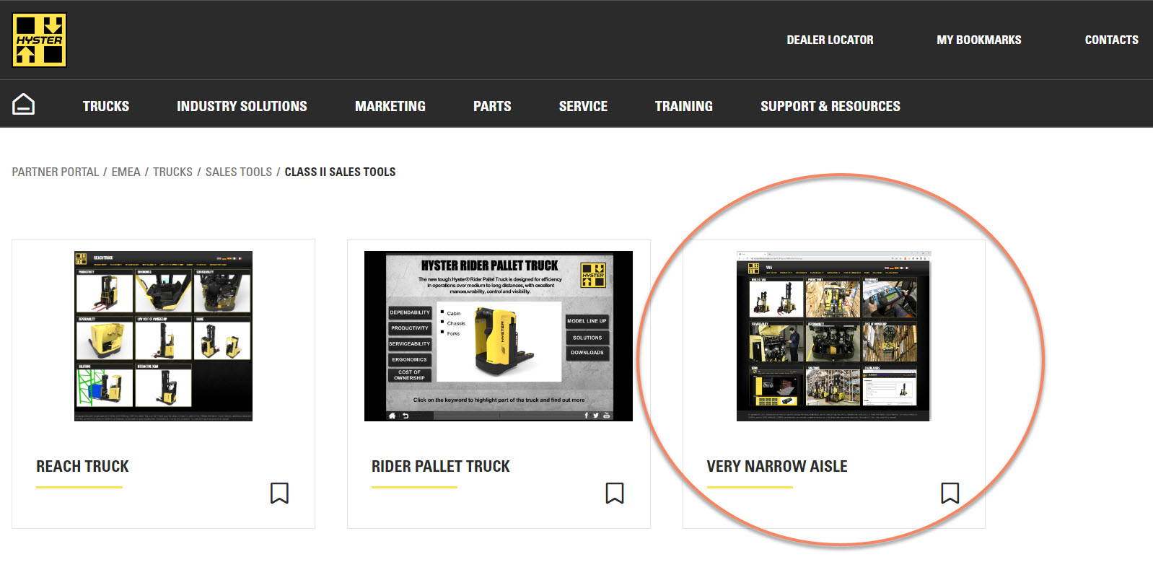Open the Support & Resources menu
This screenshot has height=562, width=1153.
[830, 106]
